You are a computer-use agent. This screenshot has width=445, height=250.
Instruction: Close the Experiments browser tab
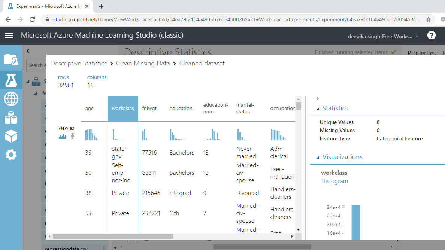pyautogui.click(x=87, y=6)
